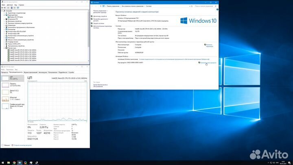Click the Мониторы category icon in Device Manager
The width and height of the screenshot is (293, 165).
point(7,37)
